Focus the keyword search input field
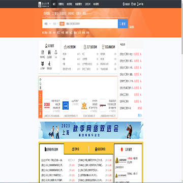183x183 pixels. [91, 24]
